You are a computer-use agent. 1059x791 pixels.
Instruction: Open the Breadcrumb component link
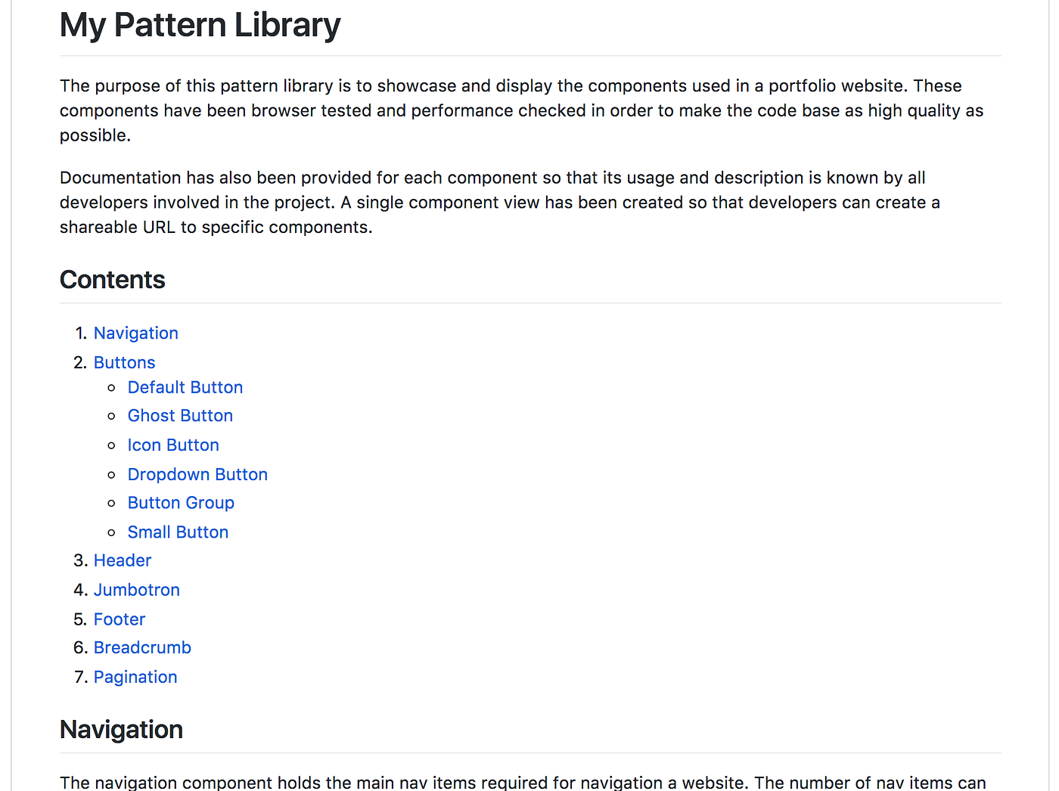(142, 647)
